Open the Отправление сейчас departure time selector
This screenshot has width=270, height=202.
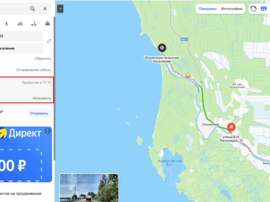point(34,70)
